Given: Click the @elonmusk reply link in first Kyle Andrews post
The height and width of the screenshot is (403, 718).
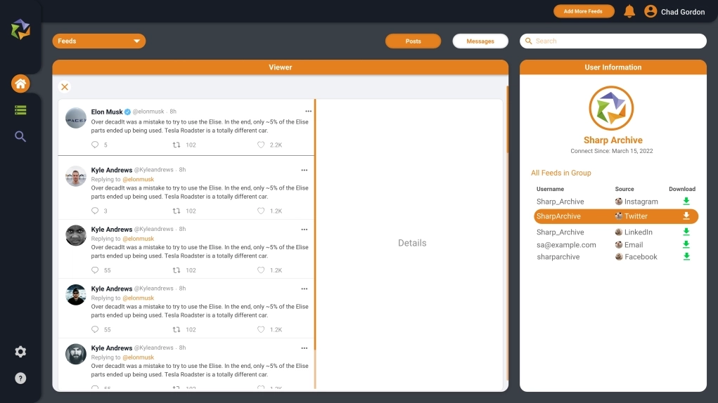Looking at the screenshot, I should (x=138, y=180).
